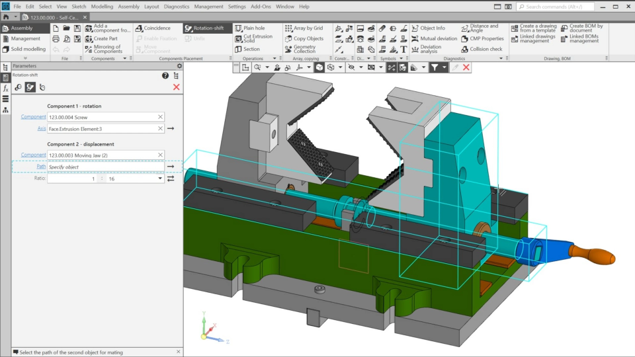Screen dimensions: 635x357
Task: Swap the ratio direction toggle arrows
Action: (x=171, y=178)
